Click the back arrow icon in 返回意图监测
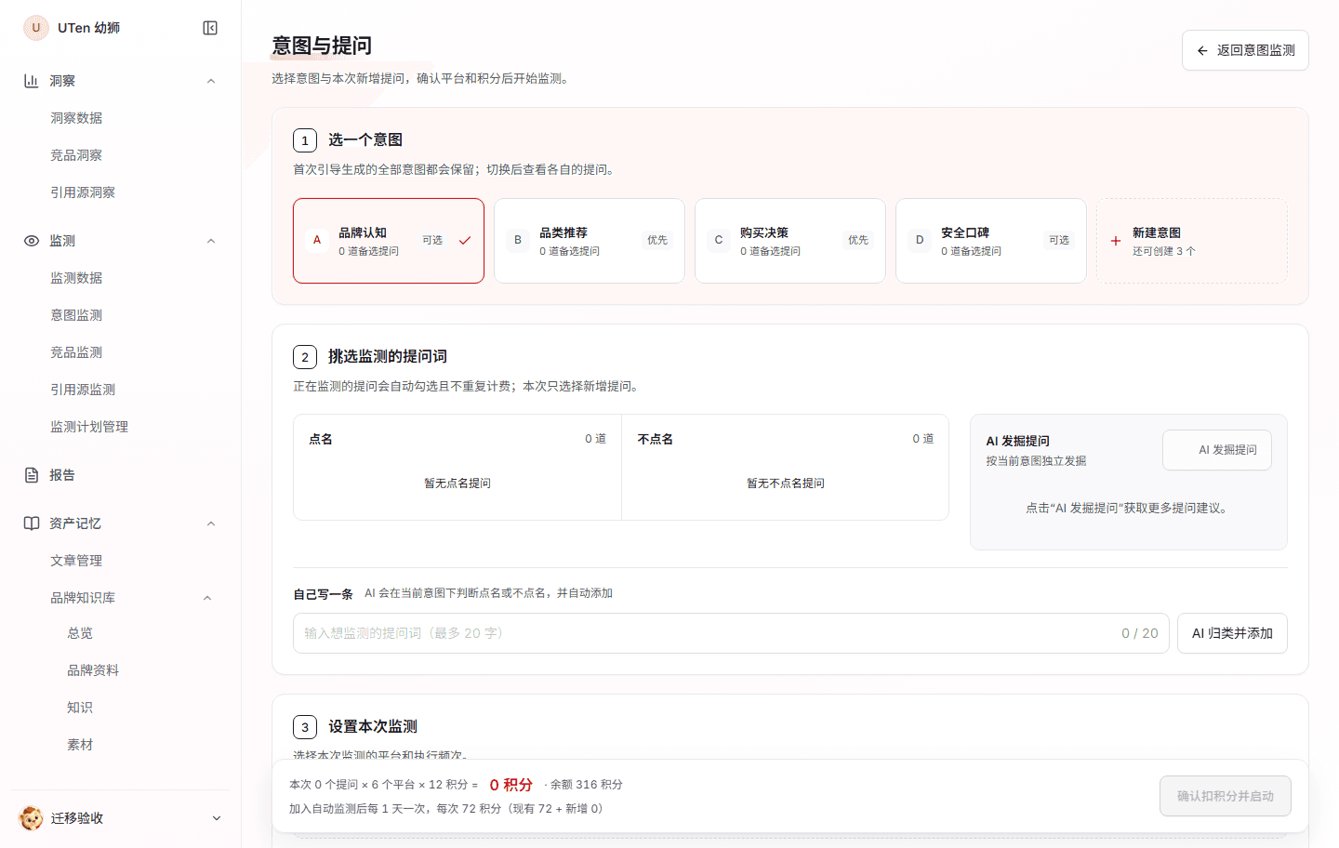 (x=1202, y=50)
